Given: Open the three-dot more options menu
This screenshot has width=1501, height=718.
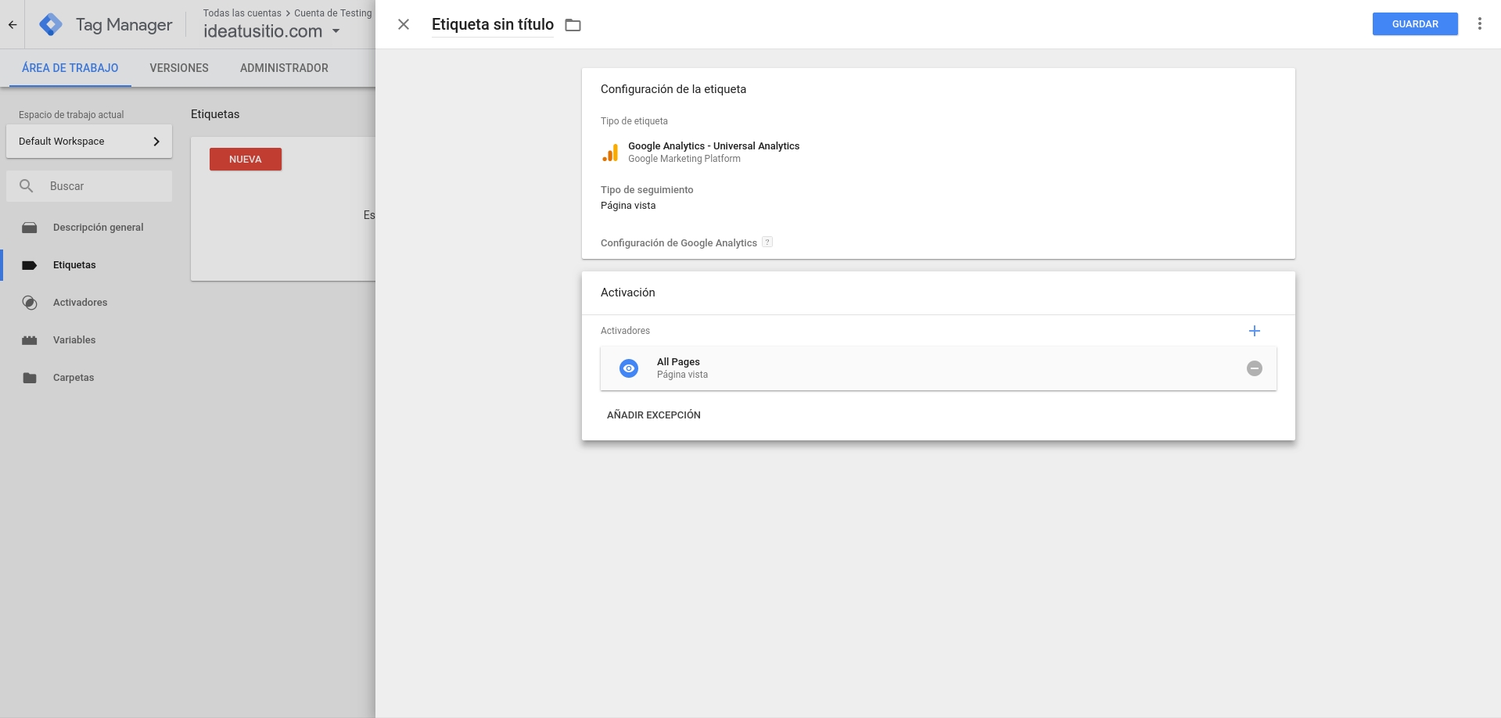Looking at the screenshot, I should click(x=1479, y=24).
